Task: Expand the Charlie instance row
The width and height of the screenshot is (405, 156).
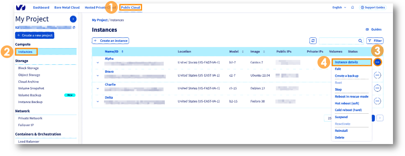Action: (97, 88)
